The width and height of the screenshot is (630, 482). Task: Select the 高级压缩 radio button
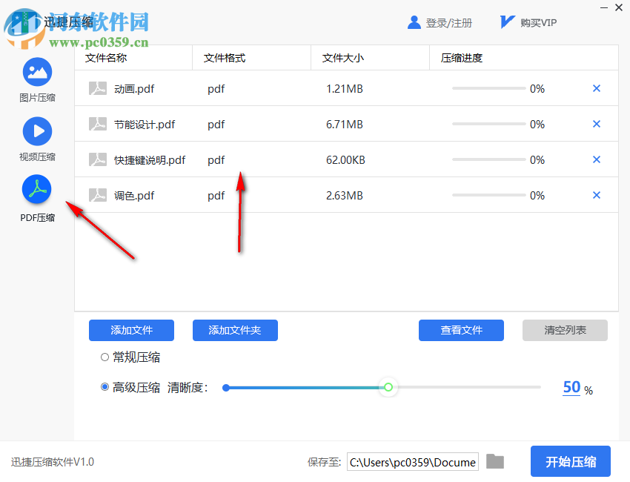(x=105, y=387)
